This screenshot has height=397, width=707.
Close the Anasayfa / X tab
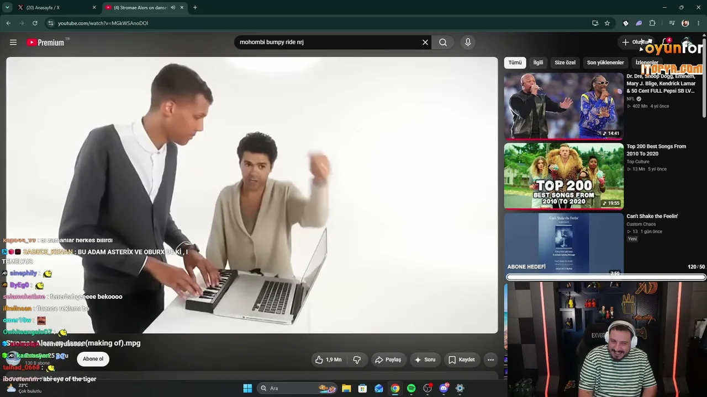coord(94,8)
